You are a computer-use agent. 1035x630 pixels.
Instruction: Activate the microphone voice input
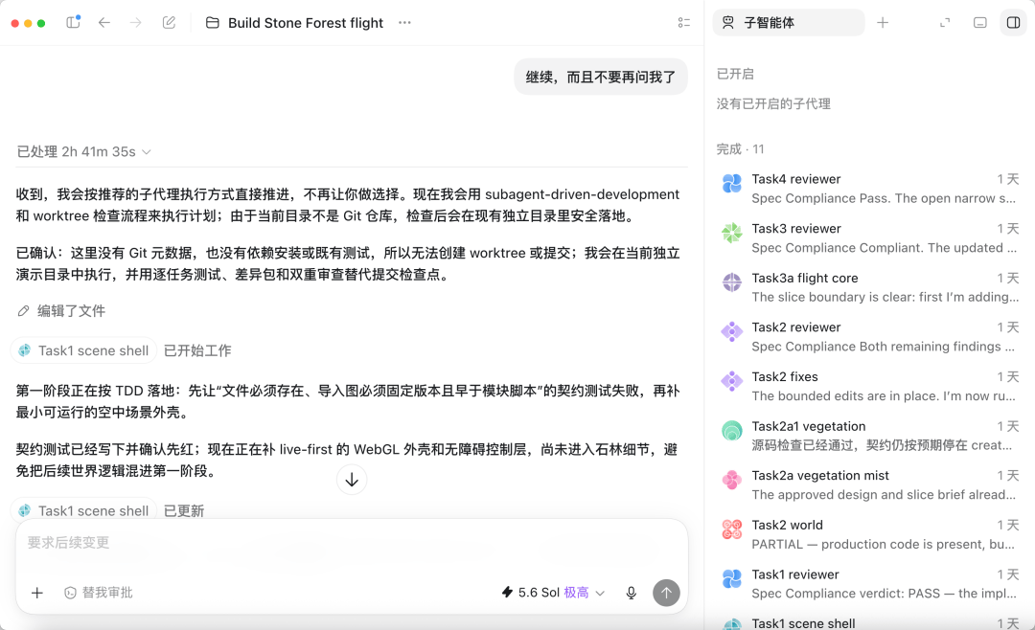tap(631, 593)
